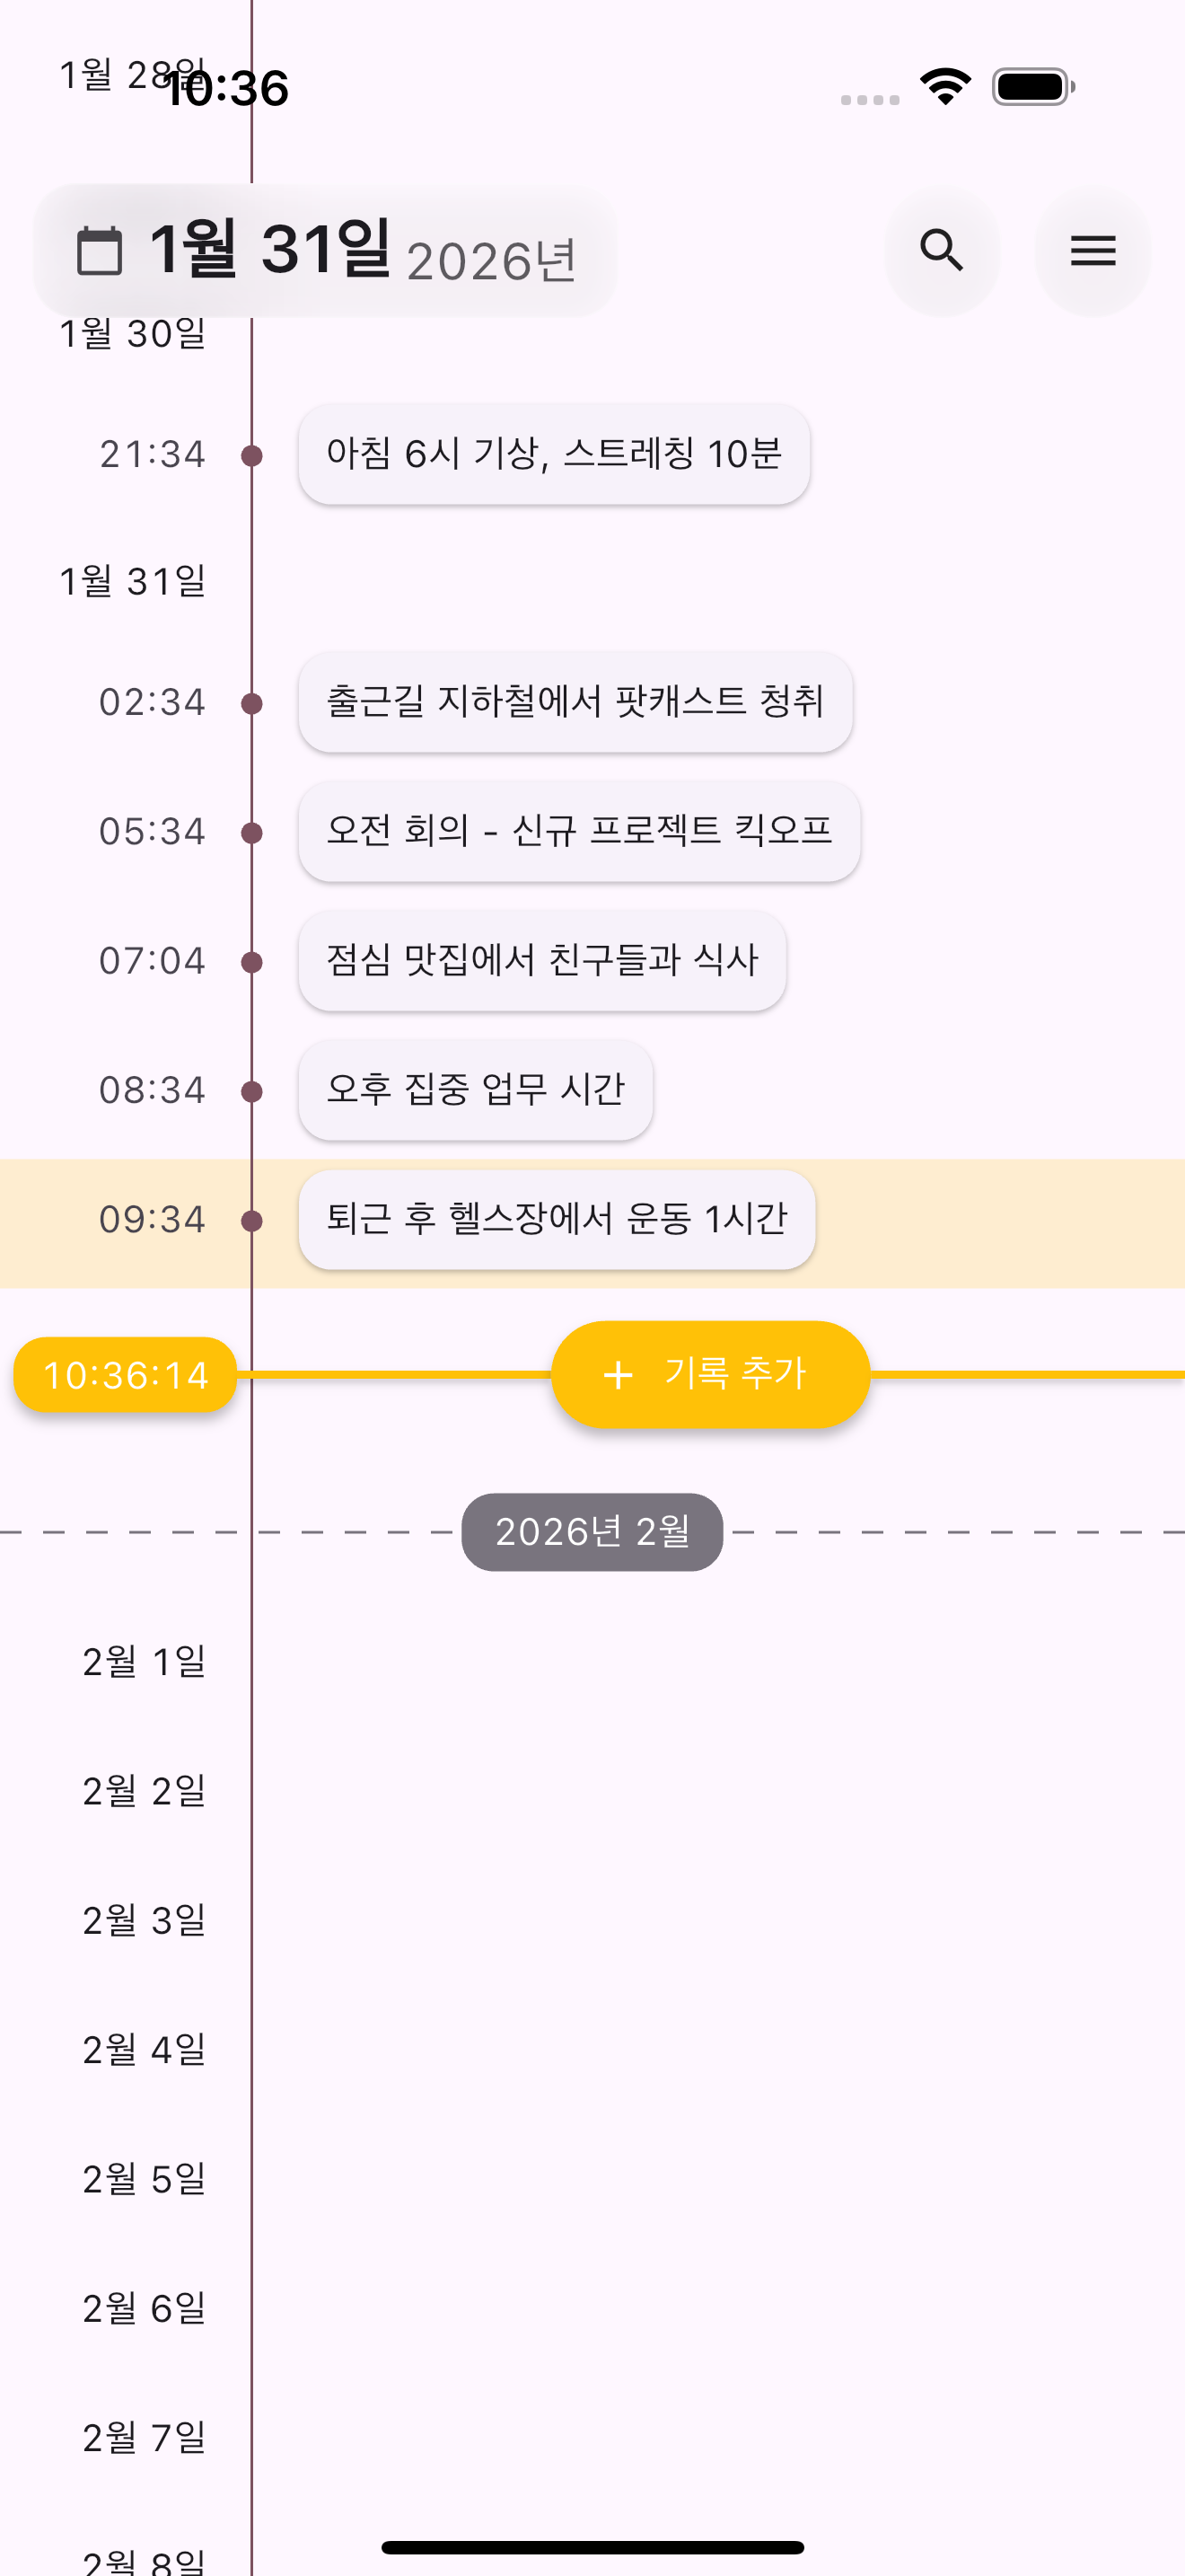Open entry 아침 6시 기상, 스트레칭 10분
Image resolution: width=1185 pixels, height=2576 pixels.
point(554,454)
